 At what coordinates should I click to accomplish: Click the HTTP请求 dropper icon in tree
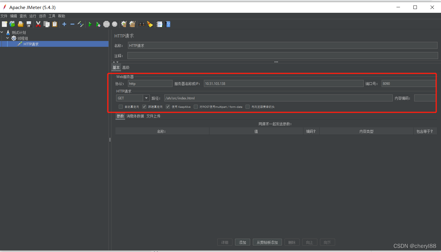pyautogui.click(x=20, y=44)
